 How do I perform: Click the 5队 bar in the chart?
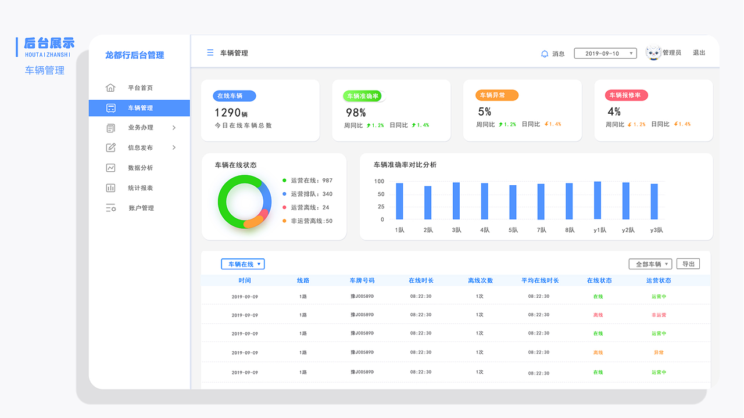click(513, 203)
